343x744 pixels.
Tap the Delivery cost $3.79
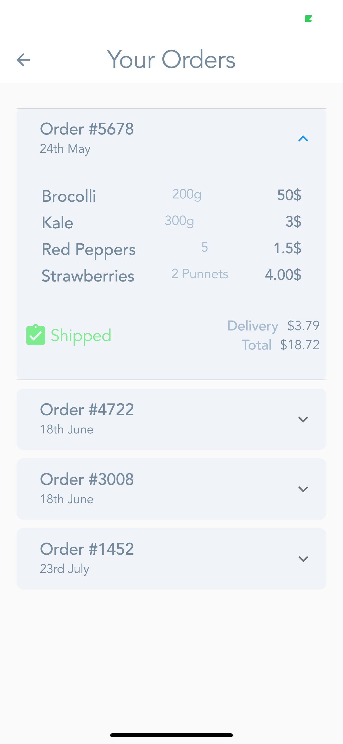pyautogui.click(x=303, y=325)
